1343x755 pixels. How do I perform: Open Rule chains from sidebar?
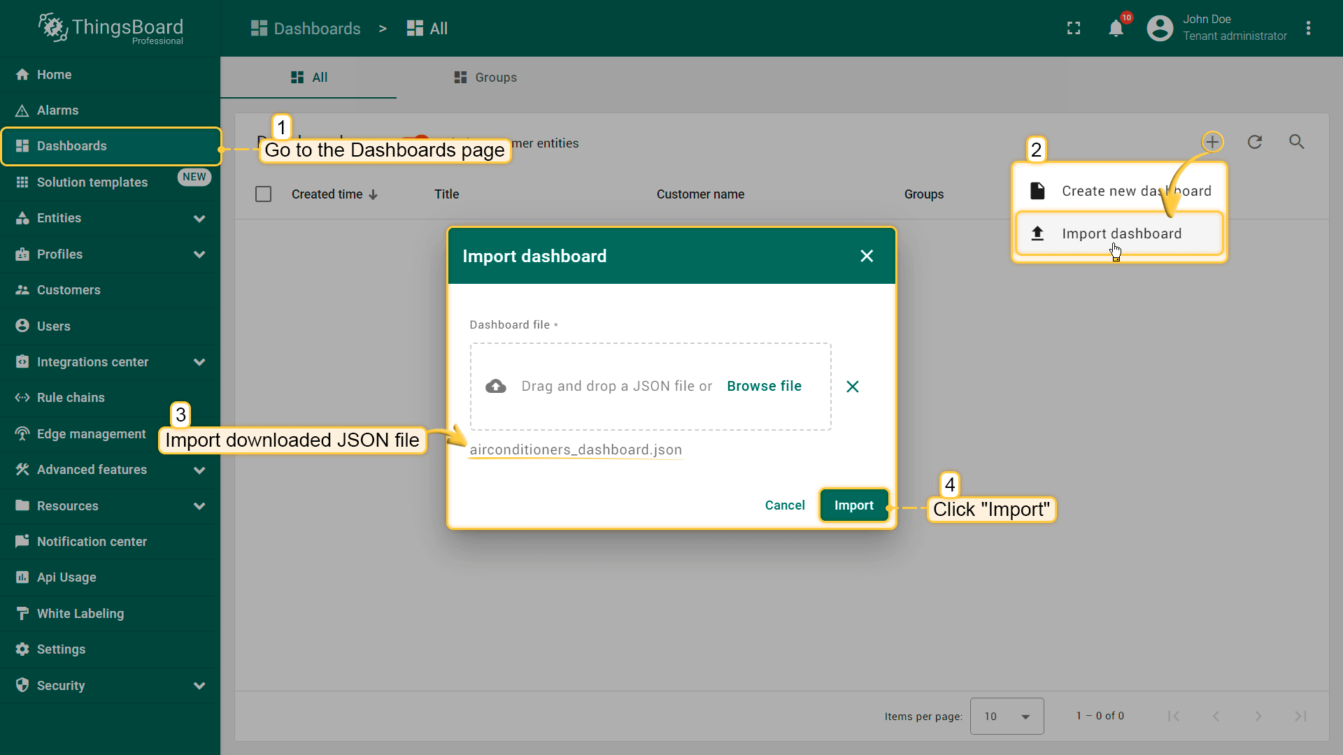point(71,398)
